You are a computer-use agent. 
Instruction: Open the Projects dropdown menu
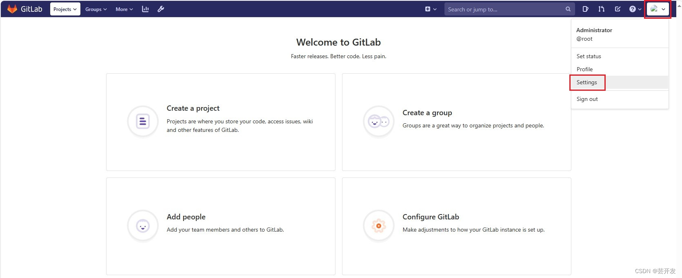[x=65, y=9]
